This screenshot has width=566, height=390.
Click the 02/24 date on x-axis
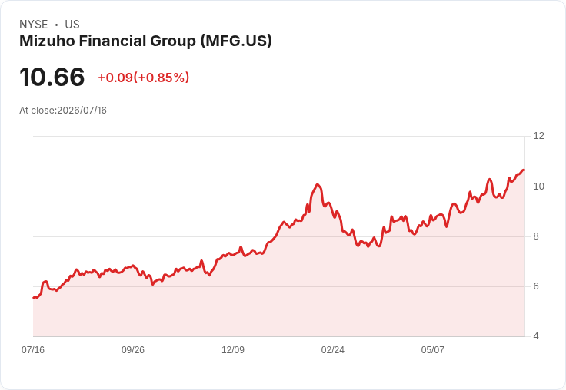(x=332, y=349)
